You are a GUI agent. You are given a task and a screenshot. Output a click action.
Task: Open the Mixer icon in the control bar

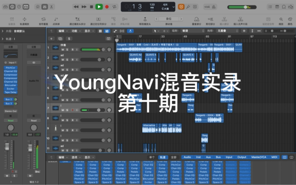(x=45, y=7)
